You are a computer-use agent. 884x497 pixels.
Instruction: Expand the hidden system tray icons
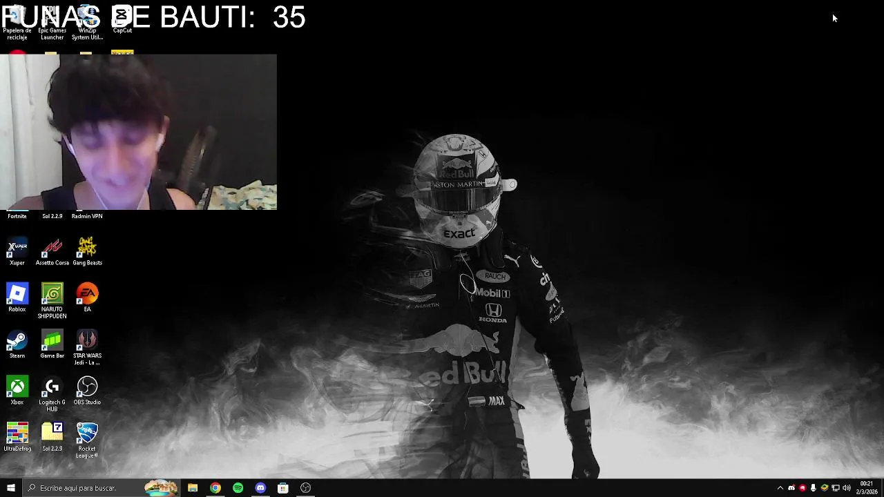pyautogui.click(x=780, y=488)
